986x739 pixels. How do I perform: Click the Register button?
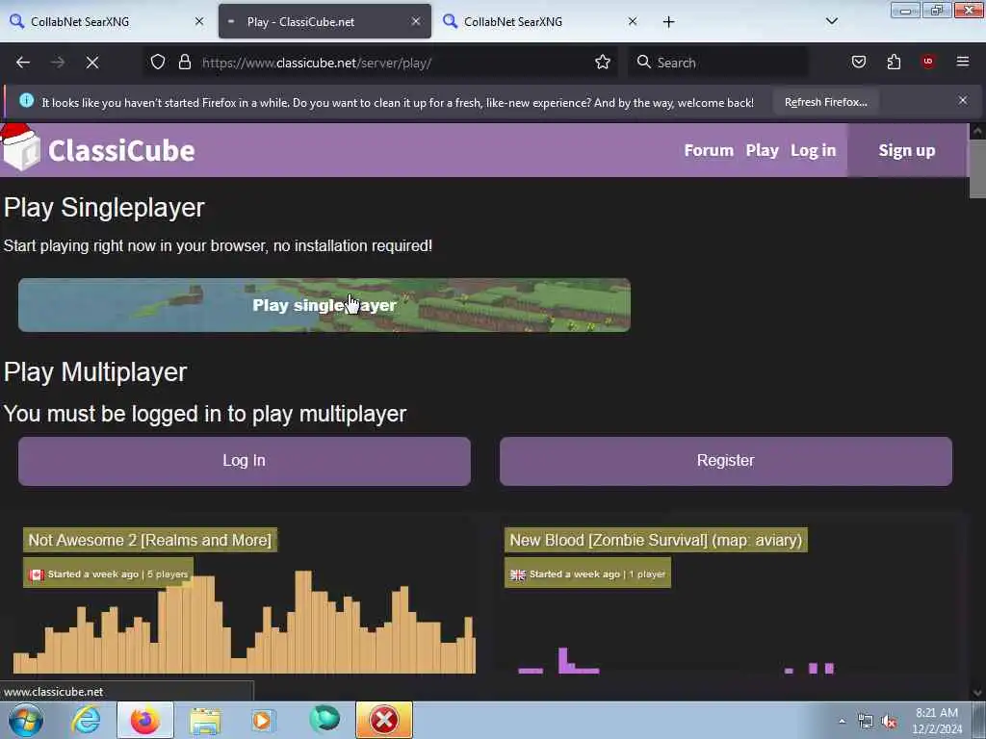click(726, 461)
